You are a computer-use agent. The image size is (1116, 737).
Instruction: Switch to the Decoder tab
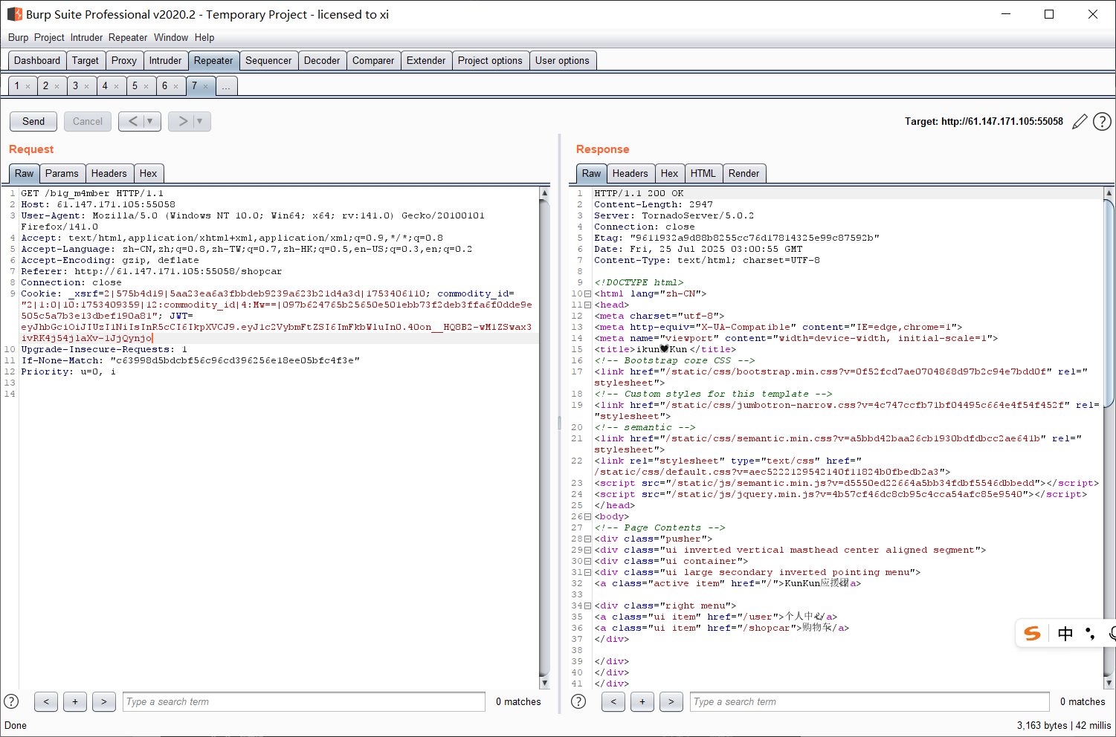coord(322,61)
